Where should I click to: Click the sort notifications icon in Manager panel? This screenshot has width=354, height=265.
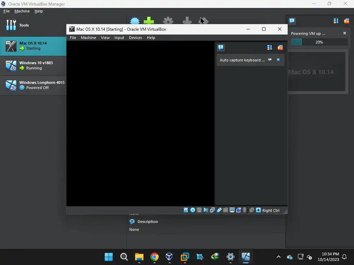pos(336,21)
